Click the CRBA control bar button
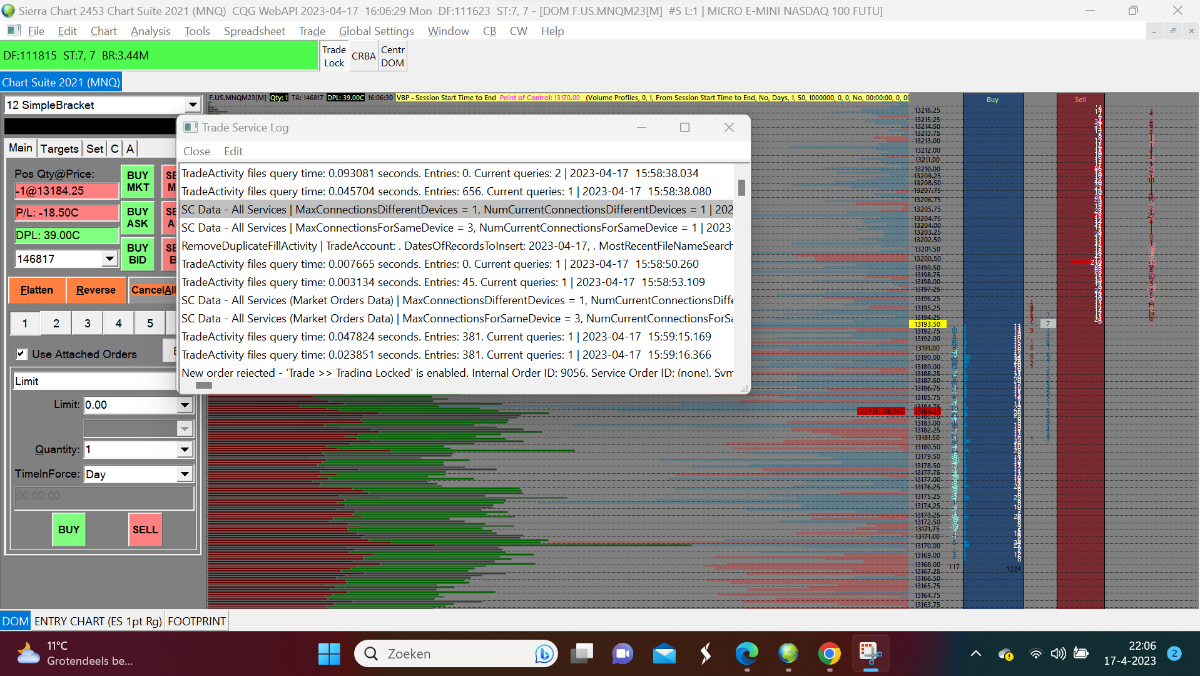1200x676 pixels. 364,56
